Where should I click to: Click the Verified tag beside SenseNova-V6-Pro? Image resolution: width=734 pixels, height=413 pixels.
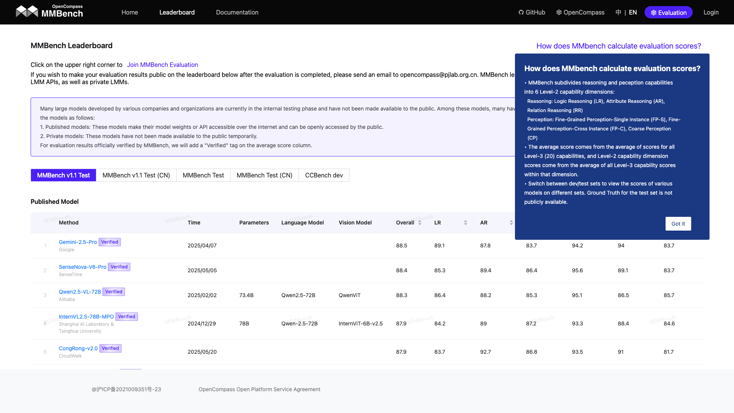click(119, 267)
